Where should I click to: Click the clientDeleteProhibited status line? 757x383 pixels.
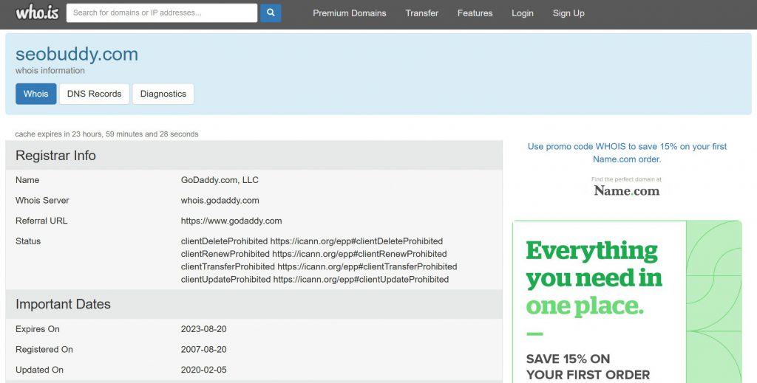point(312,241)
